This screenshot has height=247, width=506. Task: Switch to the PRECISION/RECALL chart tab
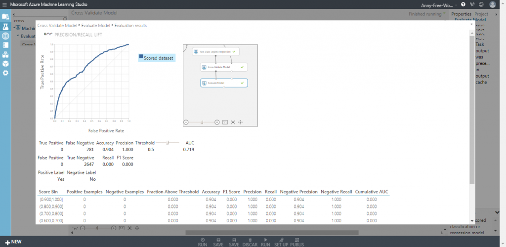[x=74, y=35]
